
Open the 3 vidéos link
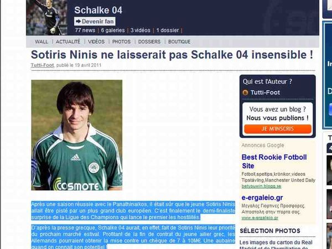pos(141,30)
